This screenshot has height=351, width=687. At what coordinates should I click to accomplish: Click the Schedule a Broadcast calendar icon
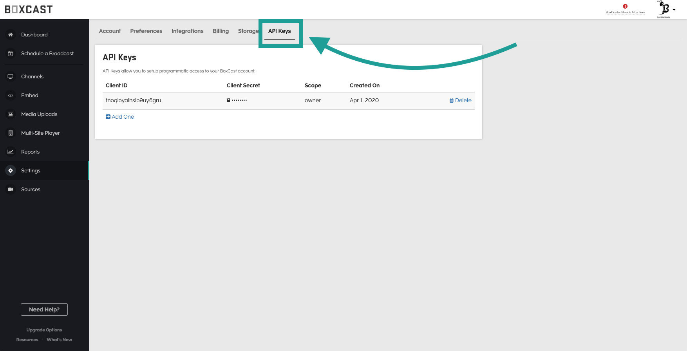coord(11,54)
